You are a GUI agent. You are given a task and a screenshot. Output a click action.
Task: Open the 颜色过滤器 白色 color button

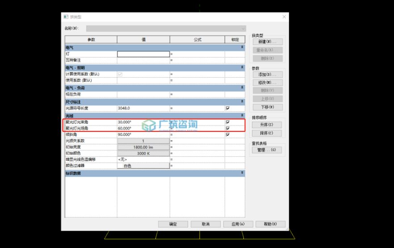click(143, 166)
